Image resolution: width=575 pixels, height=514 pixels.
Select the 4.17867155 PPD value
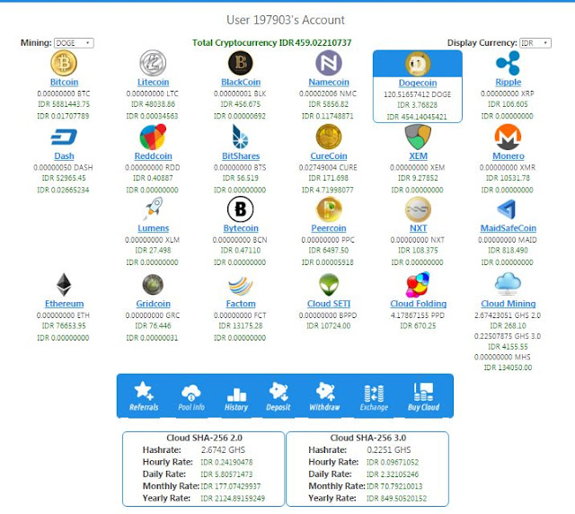tap(417, 315)
